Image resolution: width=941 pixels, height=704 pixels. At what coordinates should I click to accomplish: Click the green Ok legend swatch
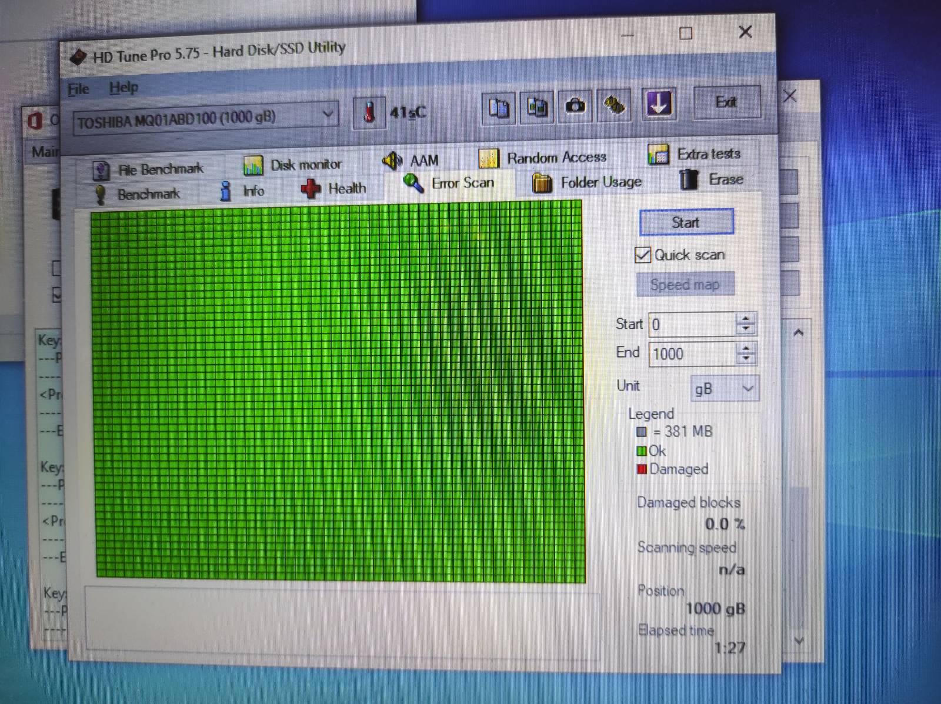coord(642,451)
